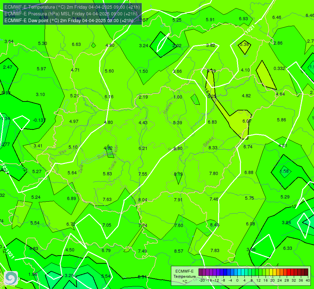Click the temperature value 5.39

pos(178,123)
